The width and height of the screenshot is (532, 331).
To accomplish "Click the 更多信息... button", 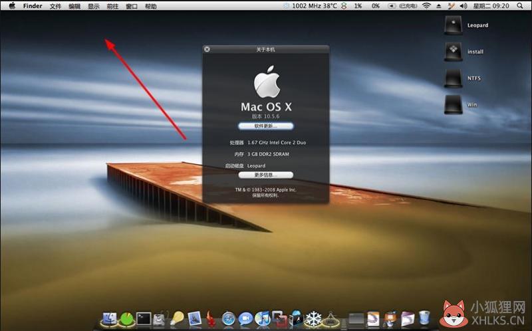I will [x=265, y=175].
